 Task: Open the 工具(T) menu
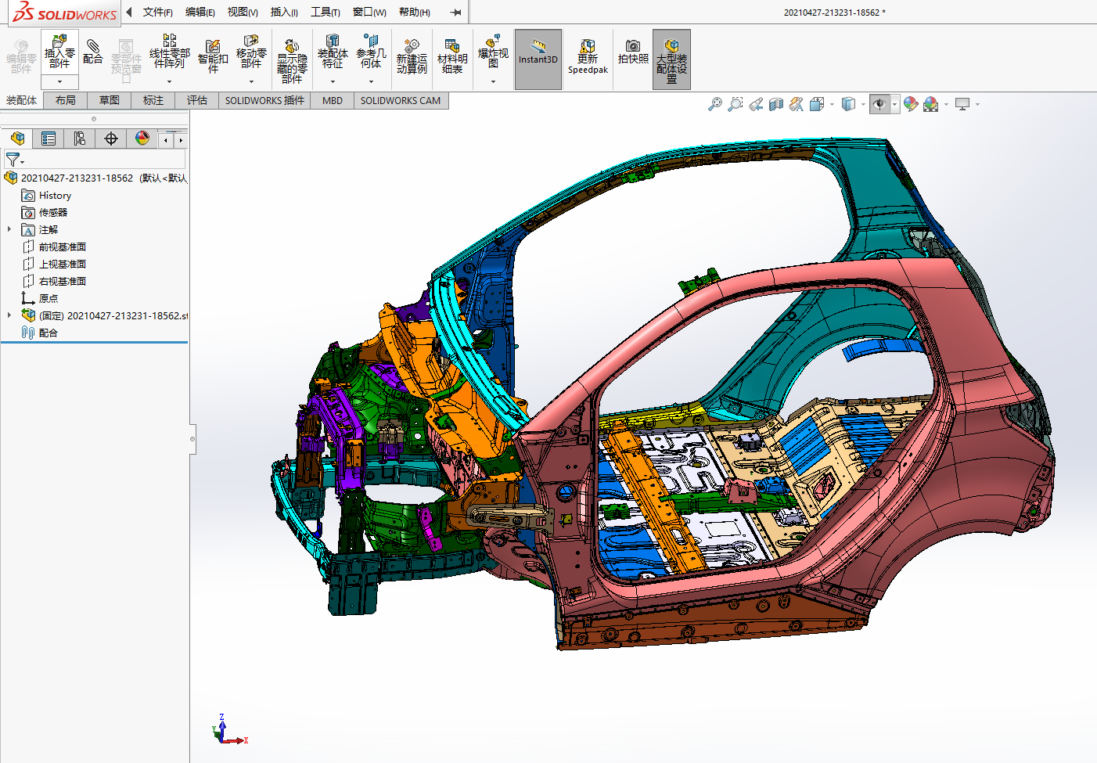(325, 12)
